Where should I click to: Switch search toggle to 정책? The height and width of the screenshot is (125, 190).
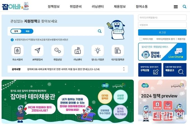pyautogui.click(x=16, y=31)
